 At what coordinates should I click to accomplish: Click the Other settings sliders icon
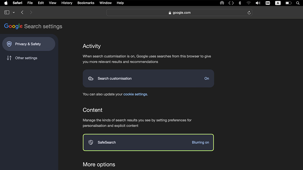coord(9,58)
